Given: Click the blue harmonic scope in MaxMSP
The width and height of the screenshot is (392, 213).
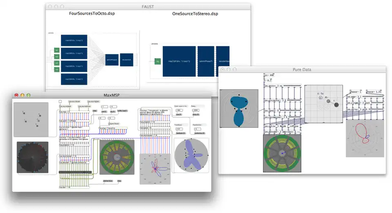Looking at the screenshot, I should pos(191,155).
